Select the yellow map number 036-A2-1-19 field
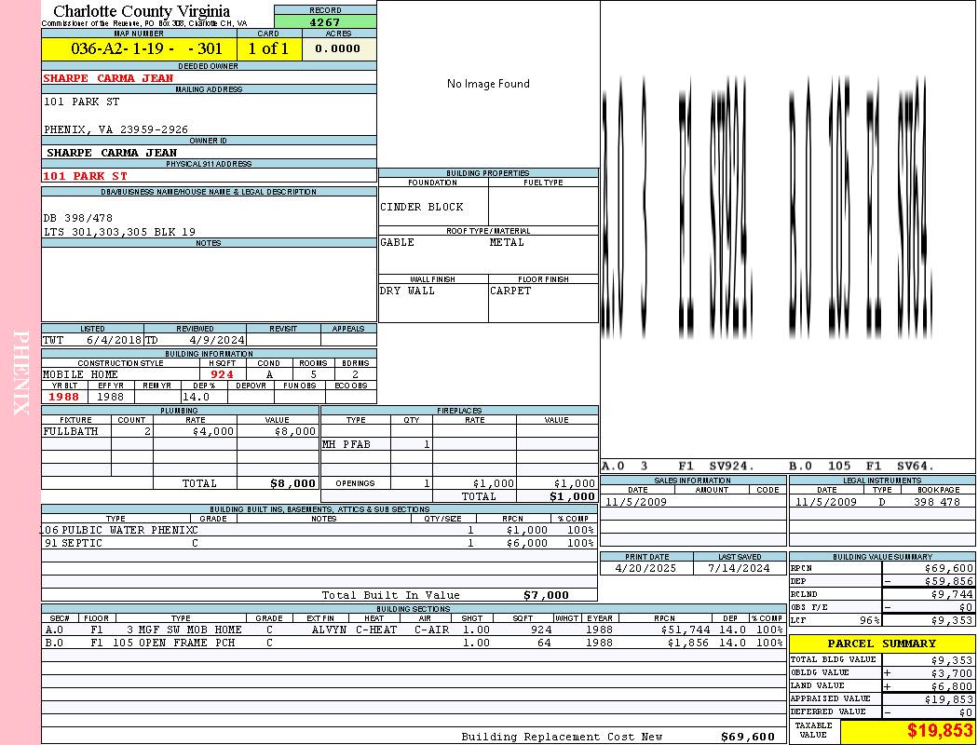The width and height of the screenshot is (978, 745). point(139,48)
